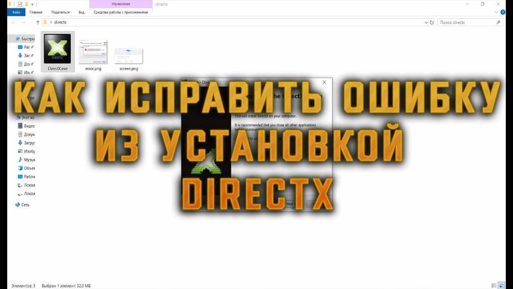Open the Файл ribbon tab
The width and height of the screenshot is (513, 289).
pos(16,12)
